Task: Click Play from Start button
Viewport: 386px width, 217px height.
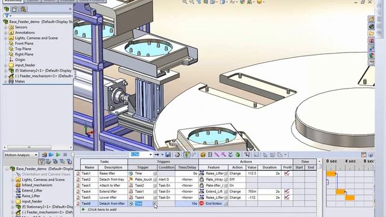Action: [x=51, y=155]
